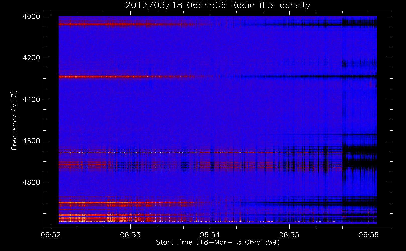Click the 06:56 time tick label

(369, 235)
